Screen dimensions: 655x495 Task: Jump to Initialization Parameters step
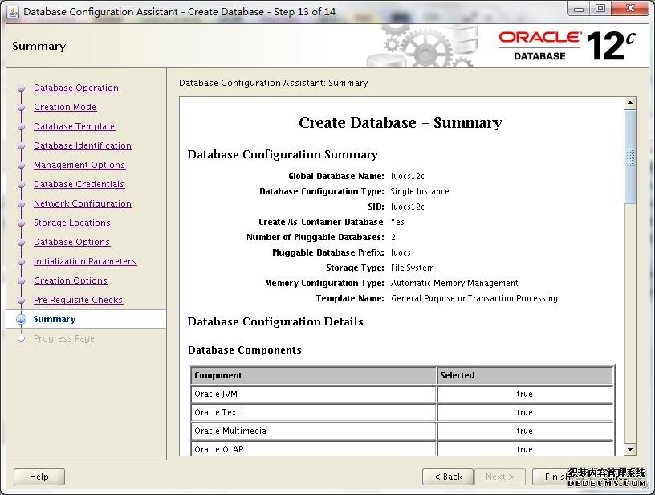(85, 262)
